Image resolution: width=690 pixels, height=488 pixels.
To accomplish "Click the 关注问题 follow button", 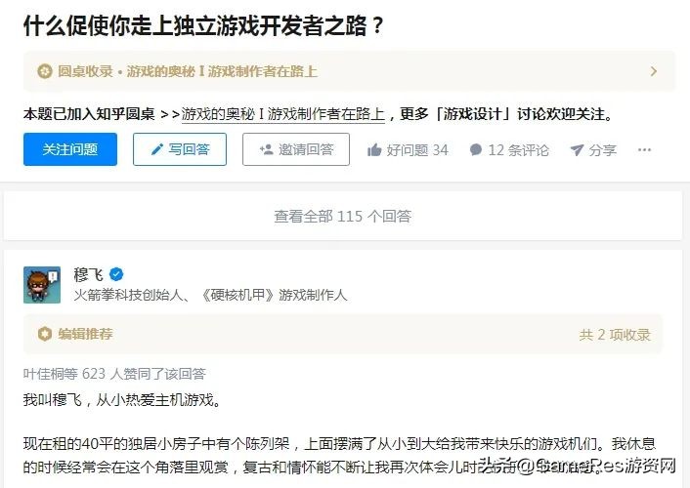I will click(x=70, y=149).
